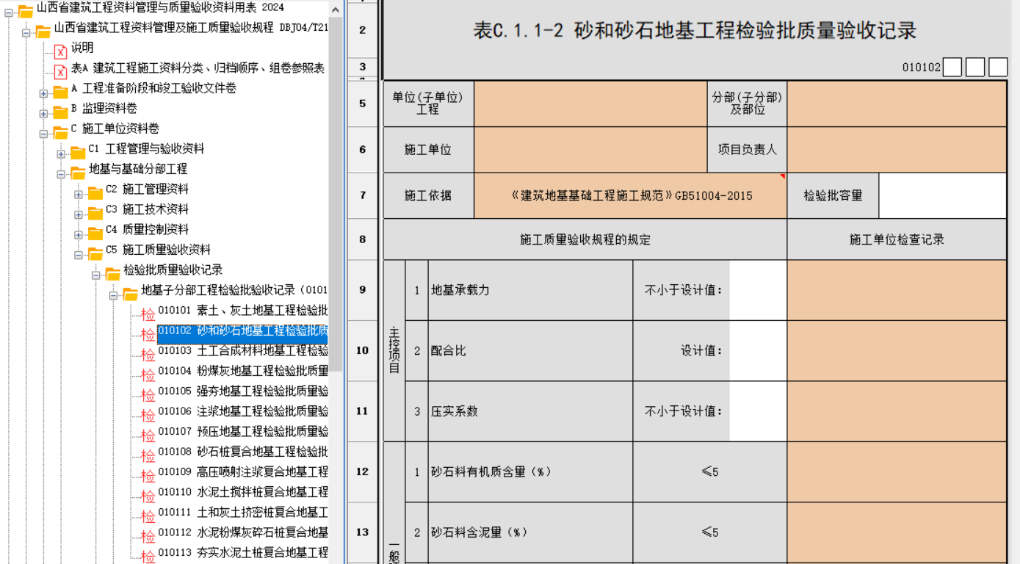This screenshot has width=1020, height=564.
Task: Expand the A 工程准备阶段和竣工验收文件卷 node
Action: pyautogui.click(x=43, y=93)
